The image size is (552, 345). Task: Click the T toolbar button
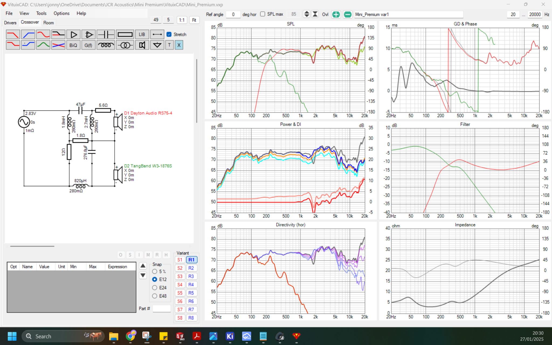(x=169, y=45)
